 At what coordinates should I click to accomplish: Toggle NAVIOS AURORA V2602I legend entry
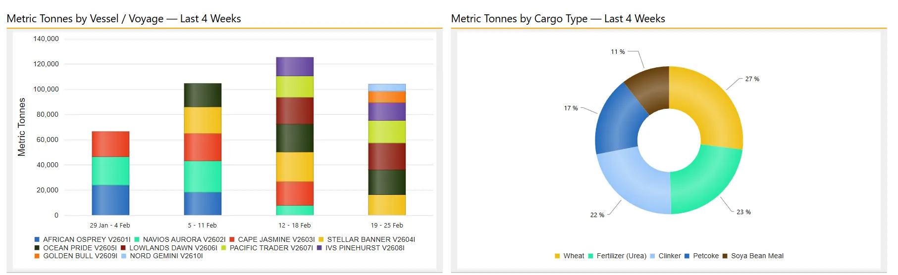click(180, 239)
